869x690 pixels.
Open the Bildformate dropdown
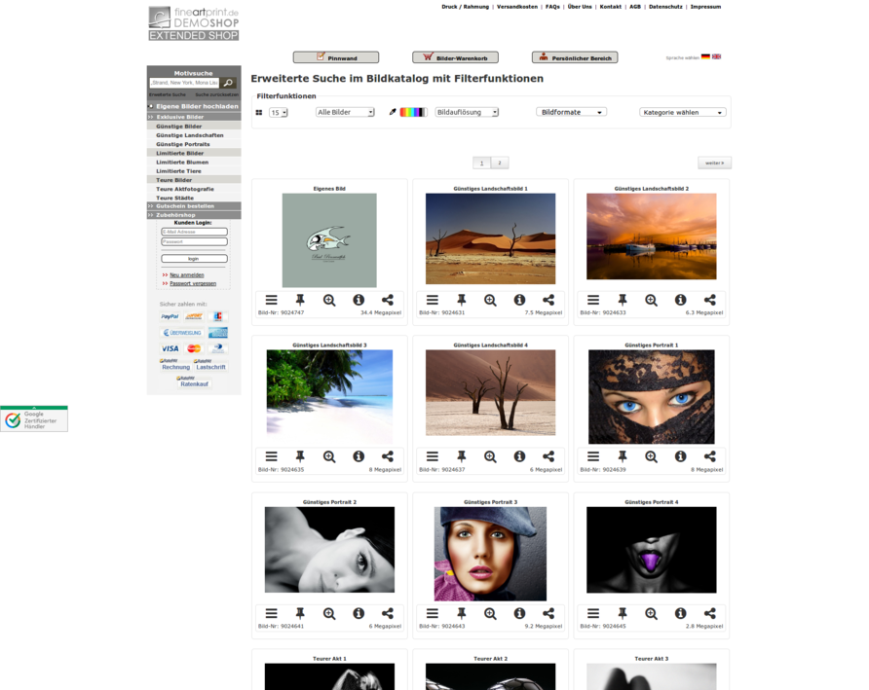coord(572,112)
